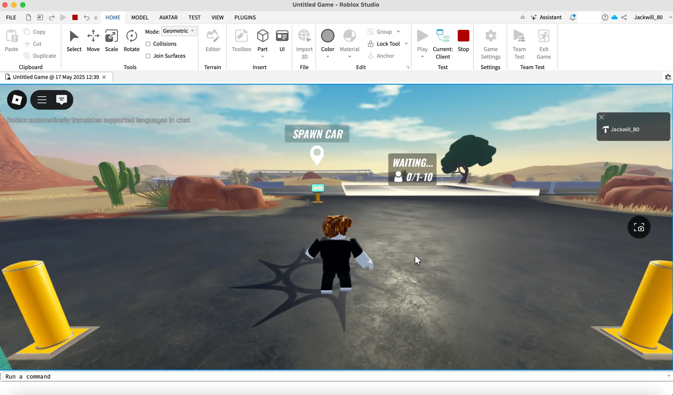Open the PLUGINS ribbon tab

(x=245, y=17)
